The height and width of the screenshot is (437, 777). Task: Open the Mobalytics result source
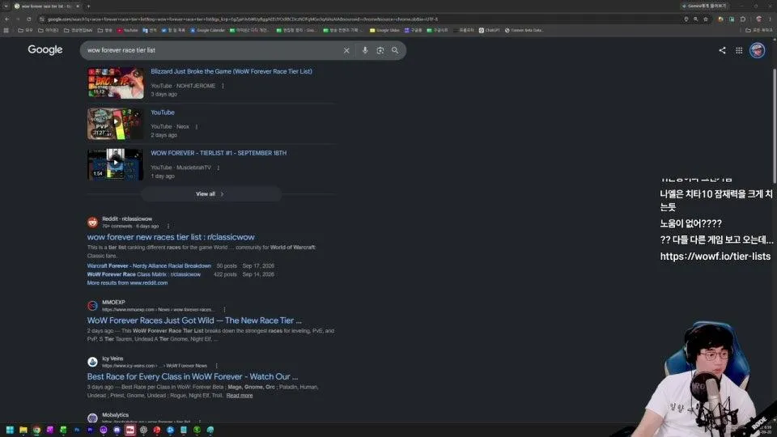click(115, 415)
